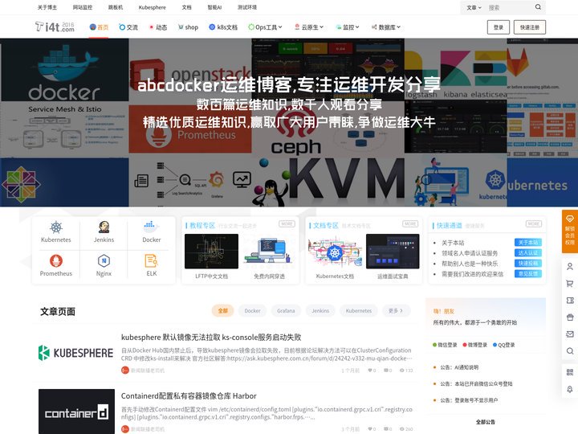Open 免费内网穿透 thumbnail
The height and width of the screenshot is (434, 578).
coord(269,252)
